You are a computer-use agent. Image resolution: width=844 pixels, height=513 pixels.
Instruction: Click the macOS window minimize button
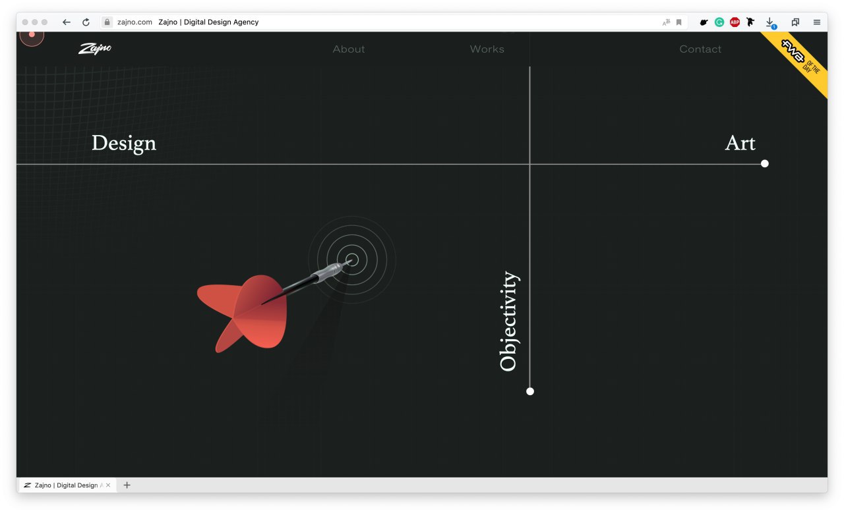[x=35, y=22]
